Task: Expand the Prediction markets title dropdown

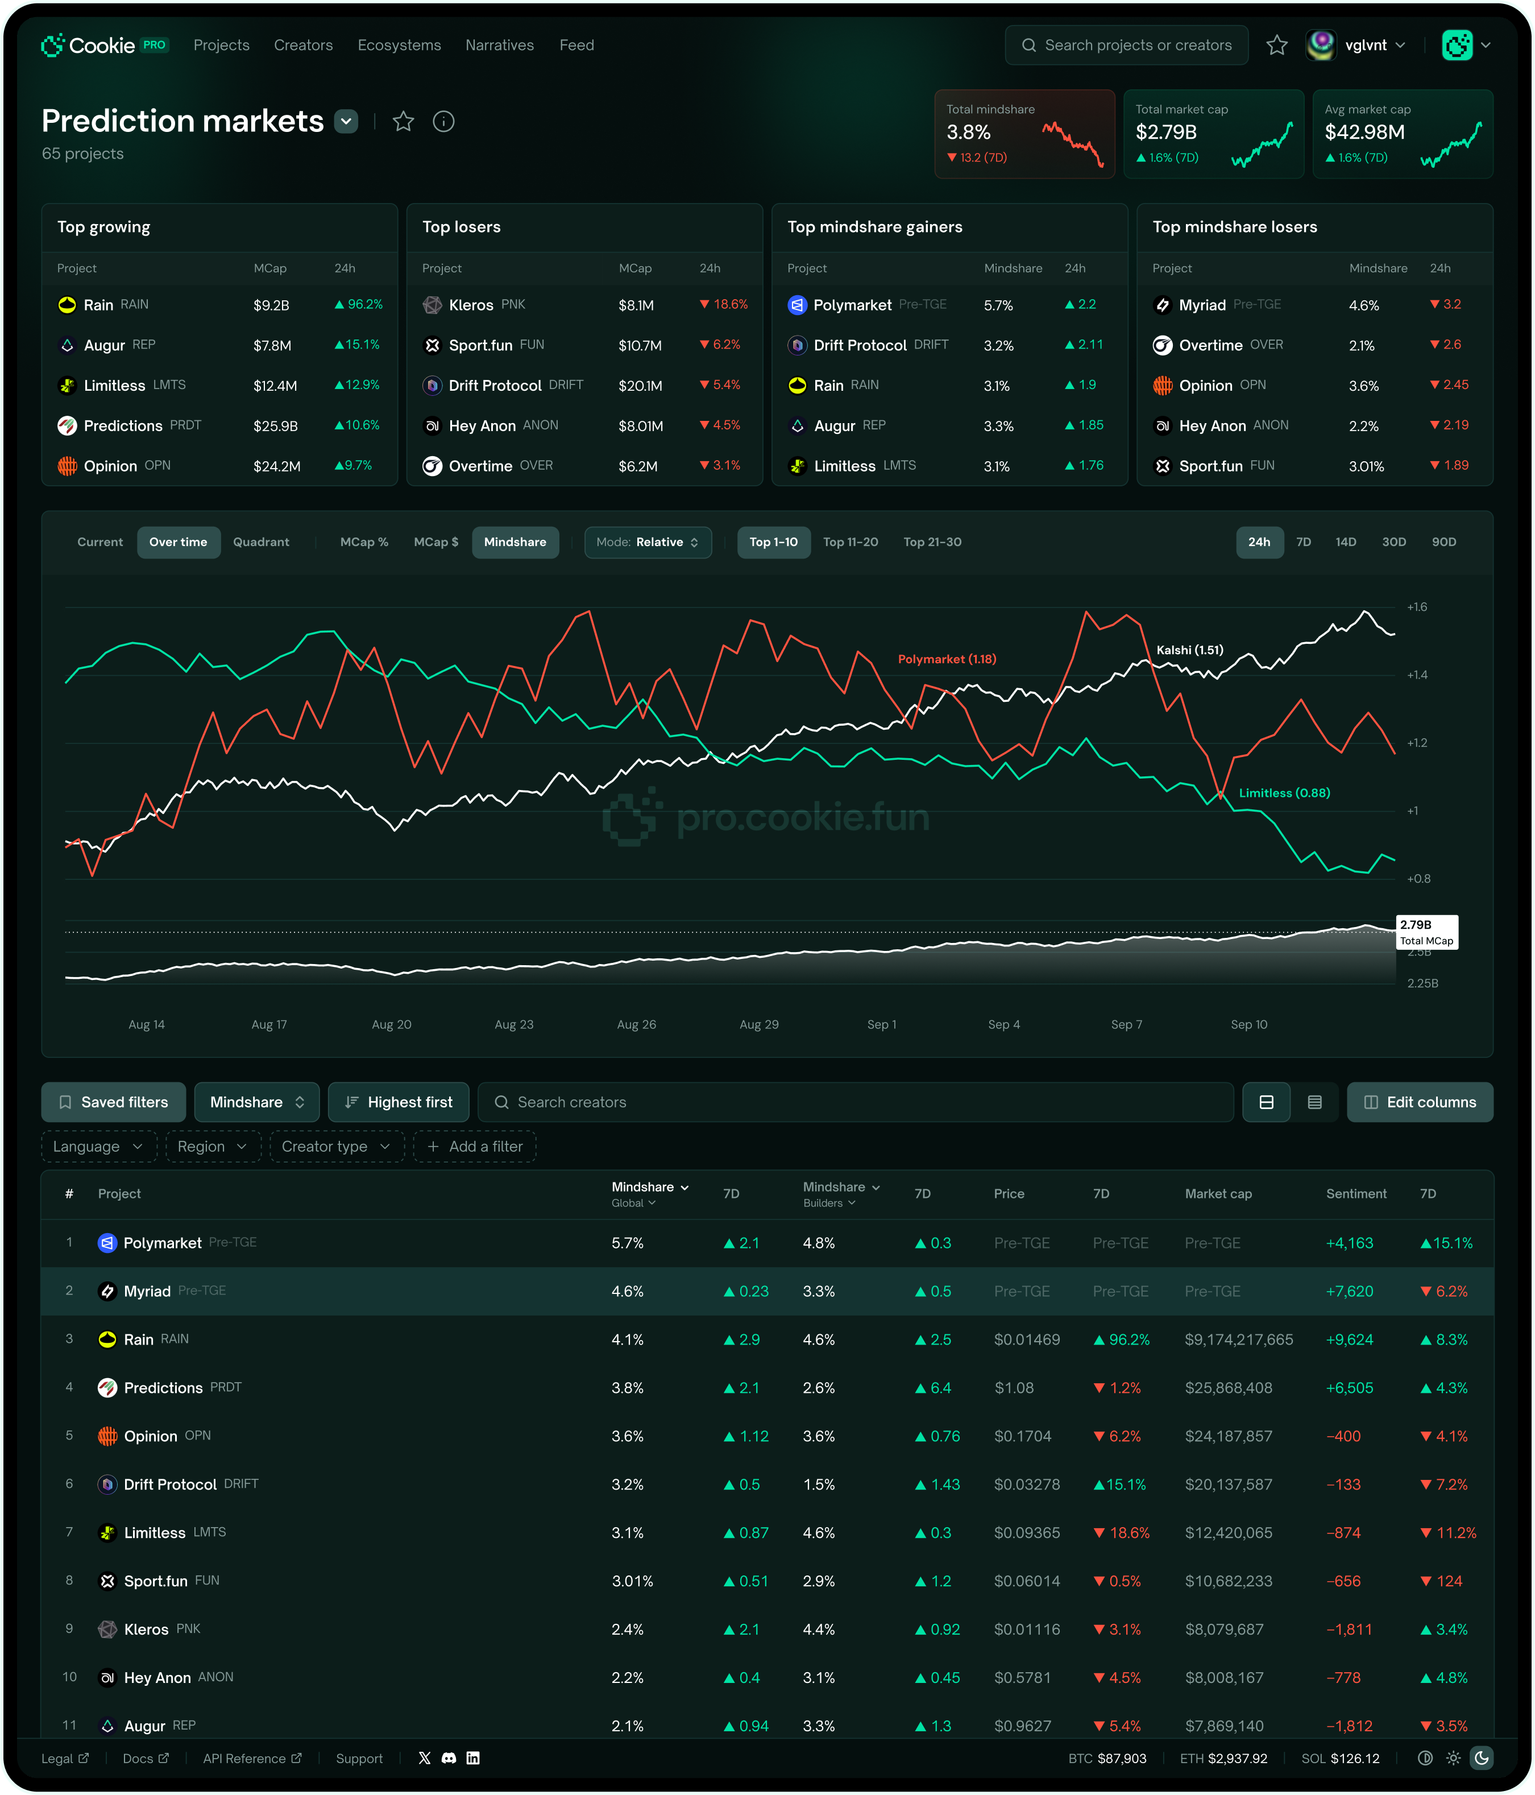Action: 346,121
